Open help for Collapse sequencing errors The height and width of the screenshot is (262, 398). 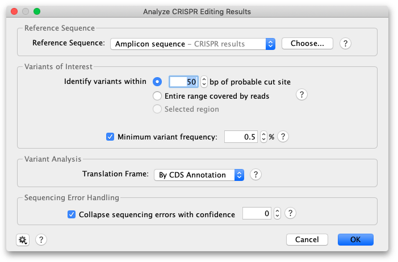coord(290,213)
